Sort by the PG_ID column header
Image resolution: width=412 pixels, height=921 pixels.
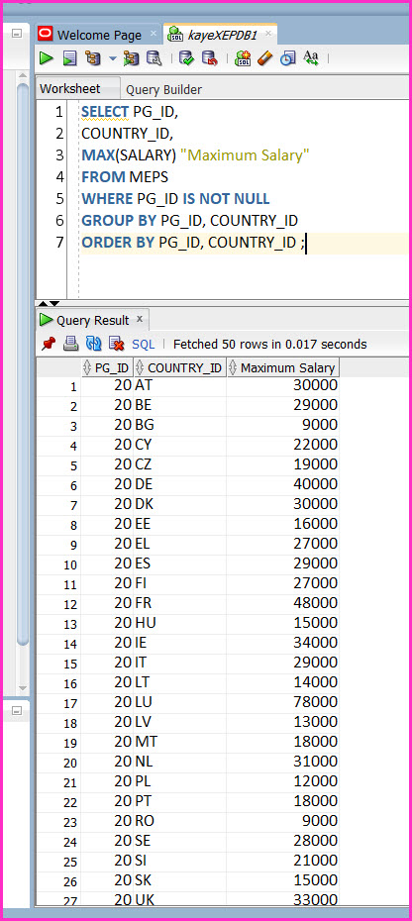click(107, 368)
